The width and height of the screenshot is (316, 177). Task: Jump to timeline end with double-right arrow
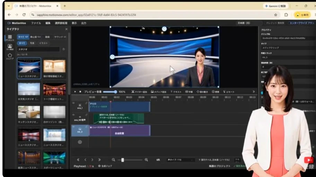pos(99,160)
